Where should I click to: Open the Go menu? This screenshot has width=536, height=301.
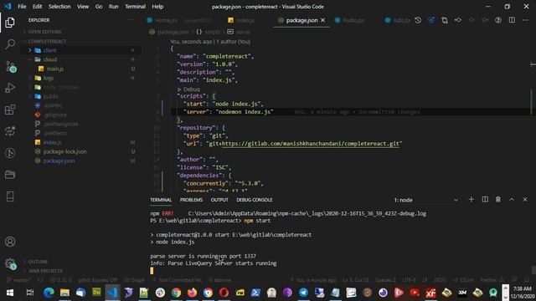pyautogui.click(x=99, y=7)
